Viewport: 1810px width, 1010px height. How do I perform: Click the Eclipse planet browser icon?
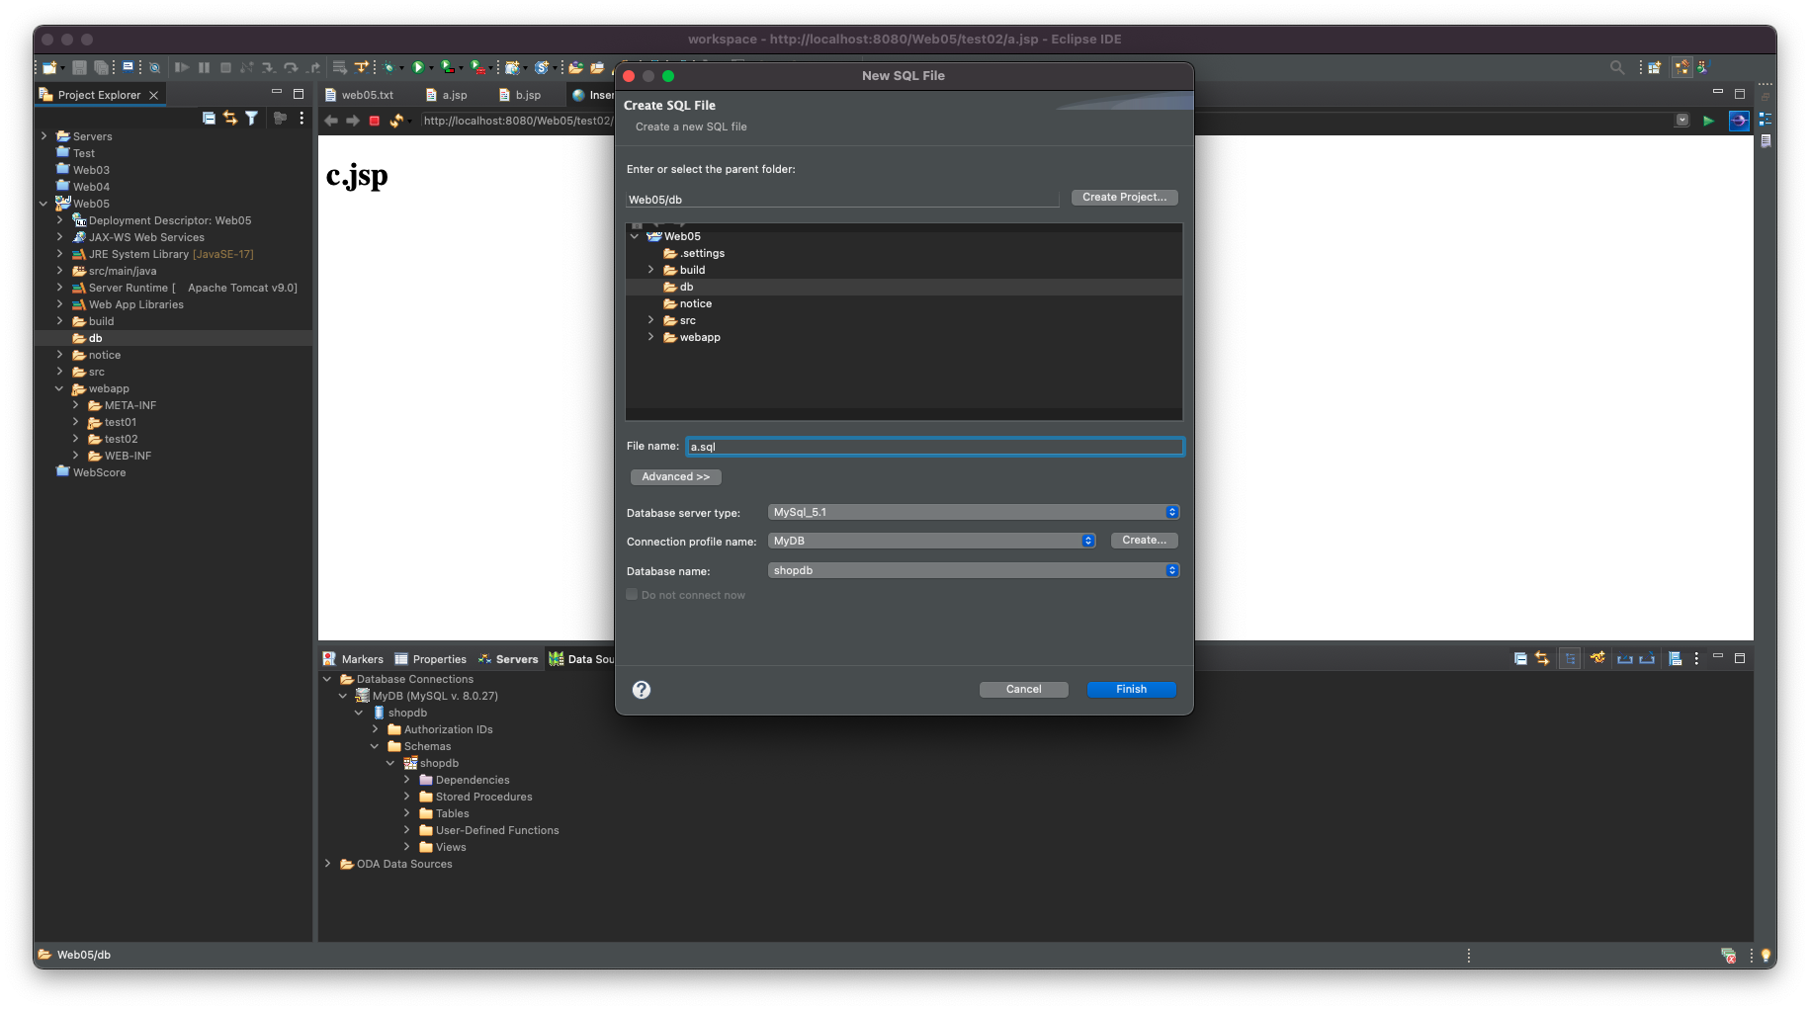[x=1739, y=121]
